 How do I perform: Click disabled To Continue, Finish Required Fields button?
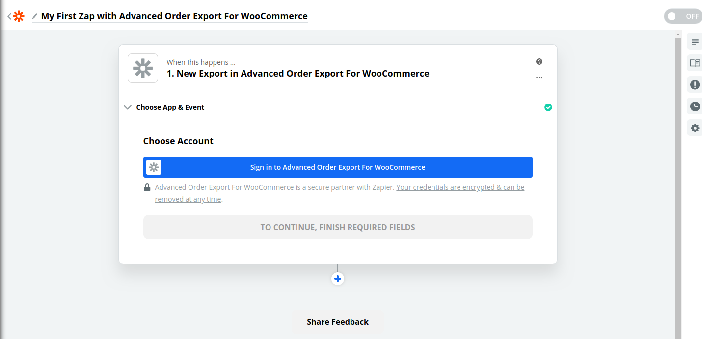(x=338, y=227)
